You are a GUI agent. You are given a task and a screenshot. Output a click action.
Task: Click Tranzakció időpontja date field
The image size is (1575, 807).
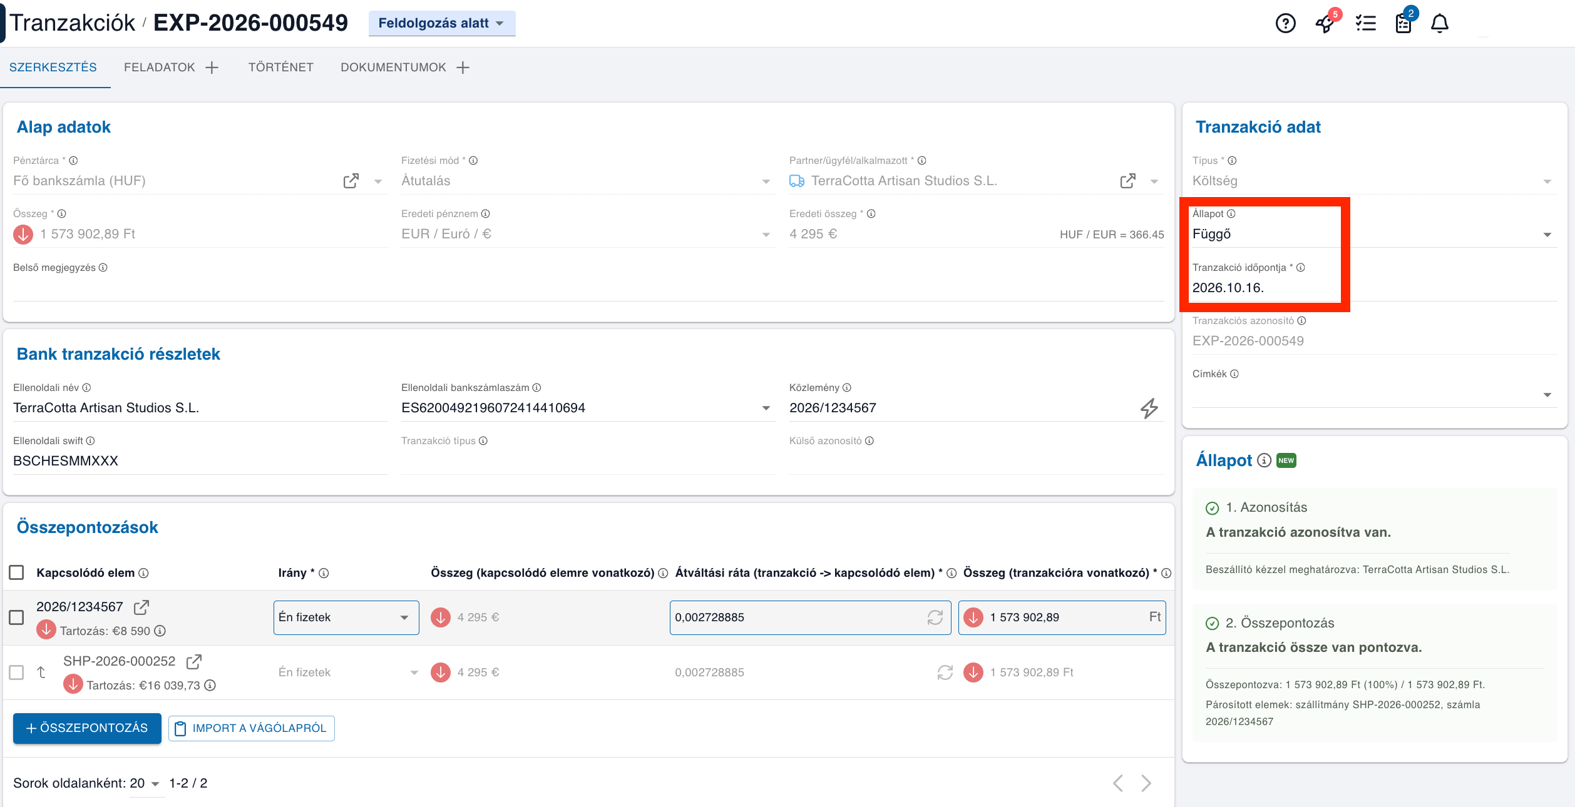pos(1374,288)
